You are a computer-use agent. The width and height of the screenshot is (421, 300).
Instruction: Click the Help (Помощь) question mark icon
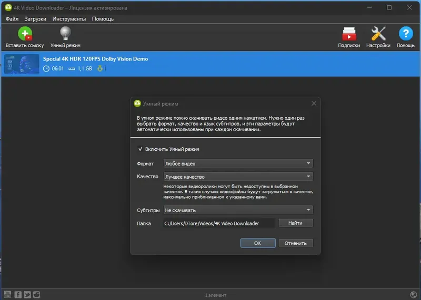pyautogui.click(x=405, y=34)
